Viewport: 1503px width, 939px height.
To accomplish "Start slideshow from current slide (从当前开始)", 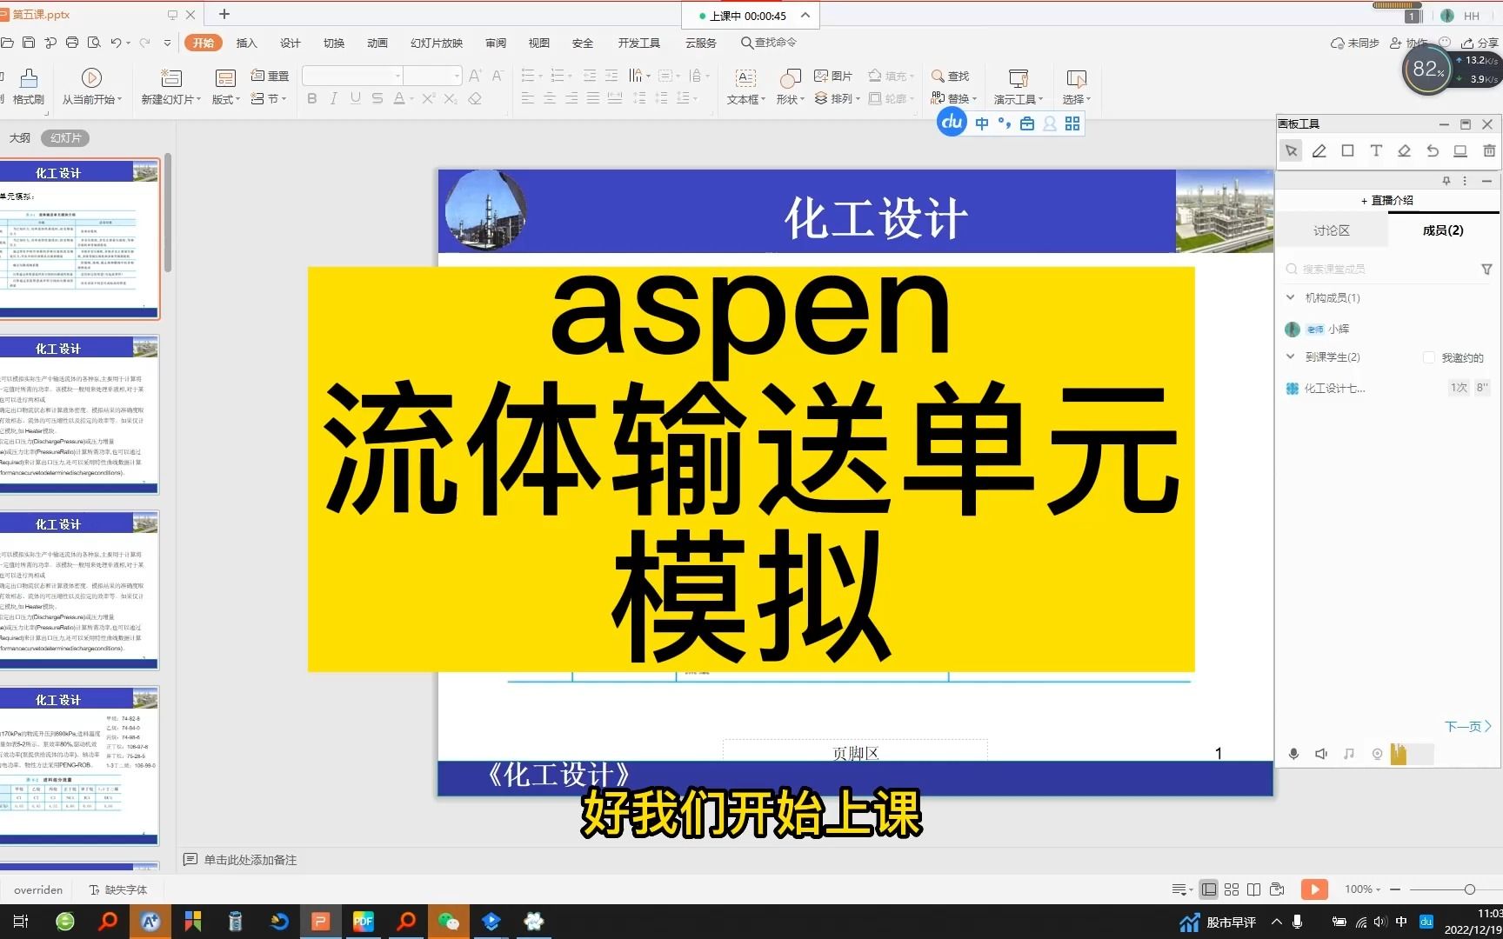I will (x=91, y=85).
